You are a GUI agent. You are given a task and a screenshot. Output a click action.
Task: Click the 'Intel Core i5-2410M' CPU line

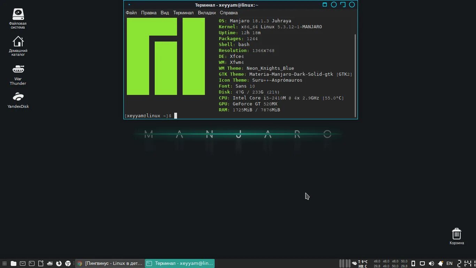coord(282,98)
